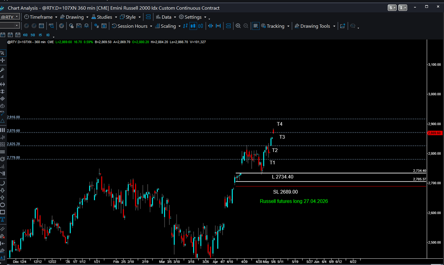This screenshot has width=444, height=265.
Task: Click the add image snapshot icon
Action: point(342,26)
